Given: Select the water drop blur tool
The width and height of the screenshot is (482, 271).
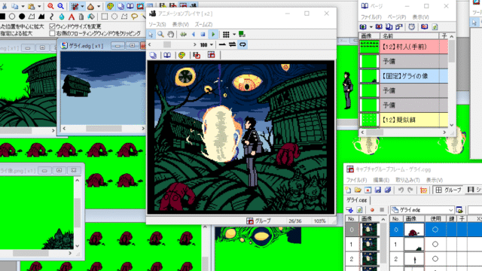Looking at the screenshot, I should click(x=62, y=17).
